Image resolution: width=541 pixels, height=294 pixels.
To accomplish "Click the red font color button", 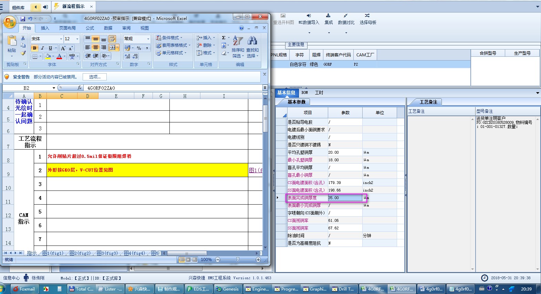I will (x=59, y=56).
